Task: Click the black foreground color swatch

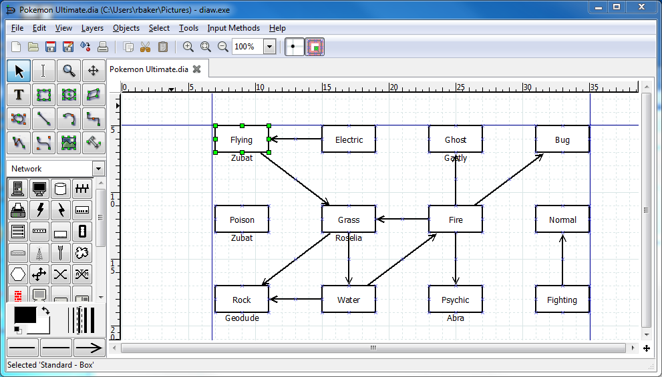Action: tap(25, 315)
